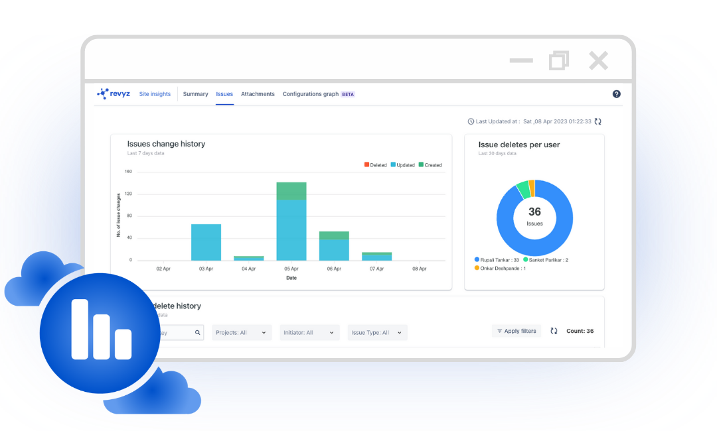Image resolution: width=717 pixels, height=431 pixels.
Task: Expand the Projects: All dropdown
Action: [x=242, y=333]
